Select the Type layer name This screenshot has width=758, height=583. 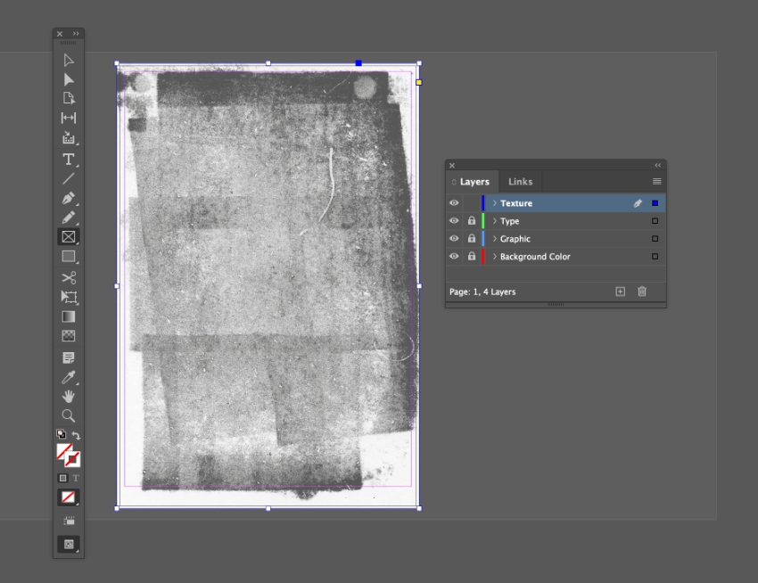tap(509, 221)
